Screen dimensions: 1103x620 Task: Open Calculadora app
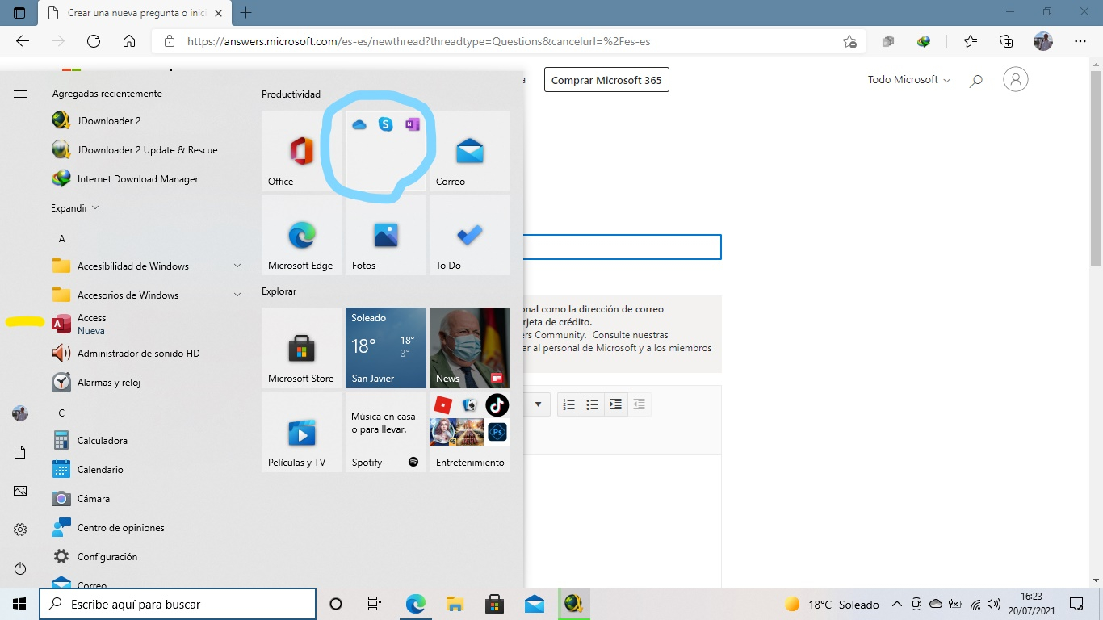coord(146,440)
